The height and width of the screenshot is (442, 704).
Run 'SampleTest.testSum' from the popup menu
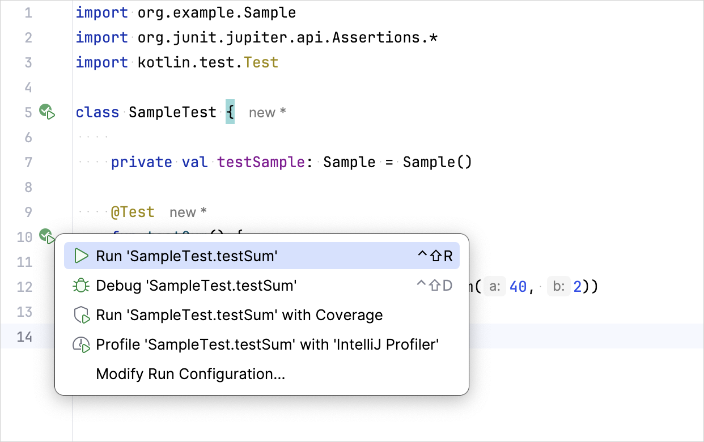[186, 256]
